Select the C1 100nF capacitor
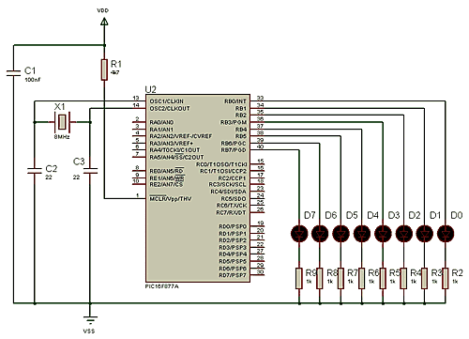 tap(13, 73)
